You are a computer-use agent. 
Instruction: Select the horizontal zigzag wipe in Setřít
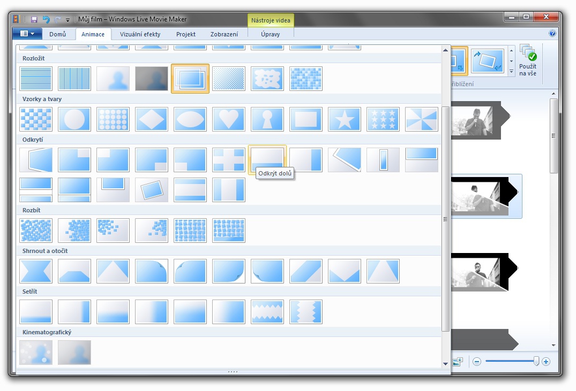tap(267, 312)
